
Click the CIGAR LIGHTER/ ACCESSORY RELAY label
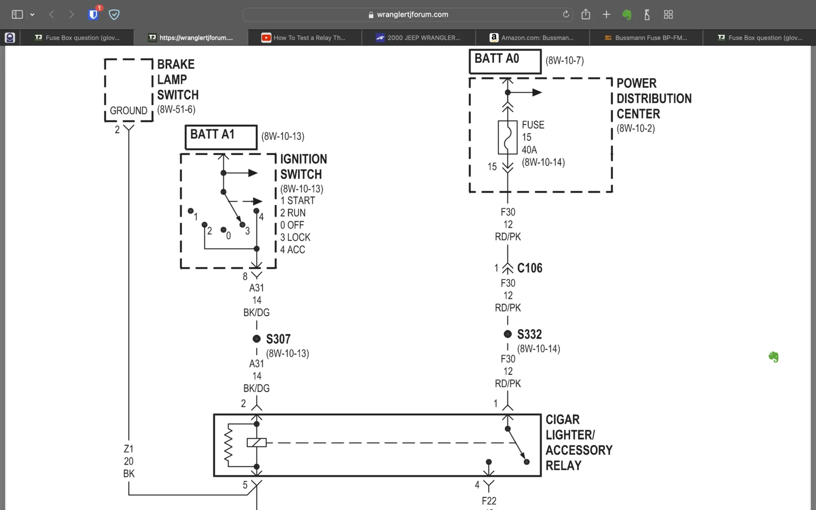(579, 443)
